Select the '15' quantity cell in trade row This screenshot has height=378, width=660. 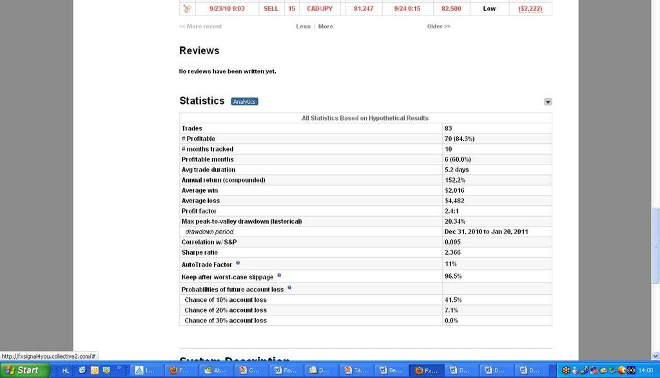[292, 8]
